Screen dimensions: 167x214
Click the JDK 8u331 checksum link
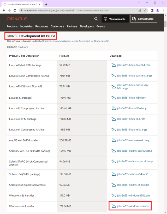(23, 47)
